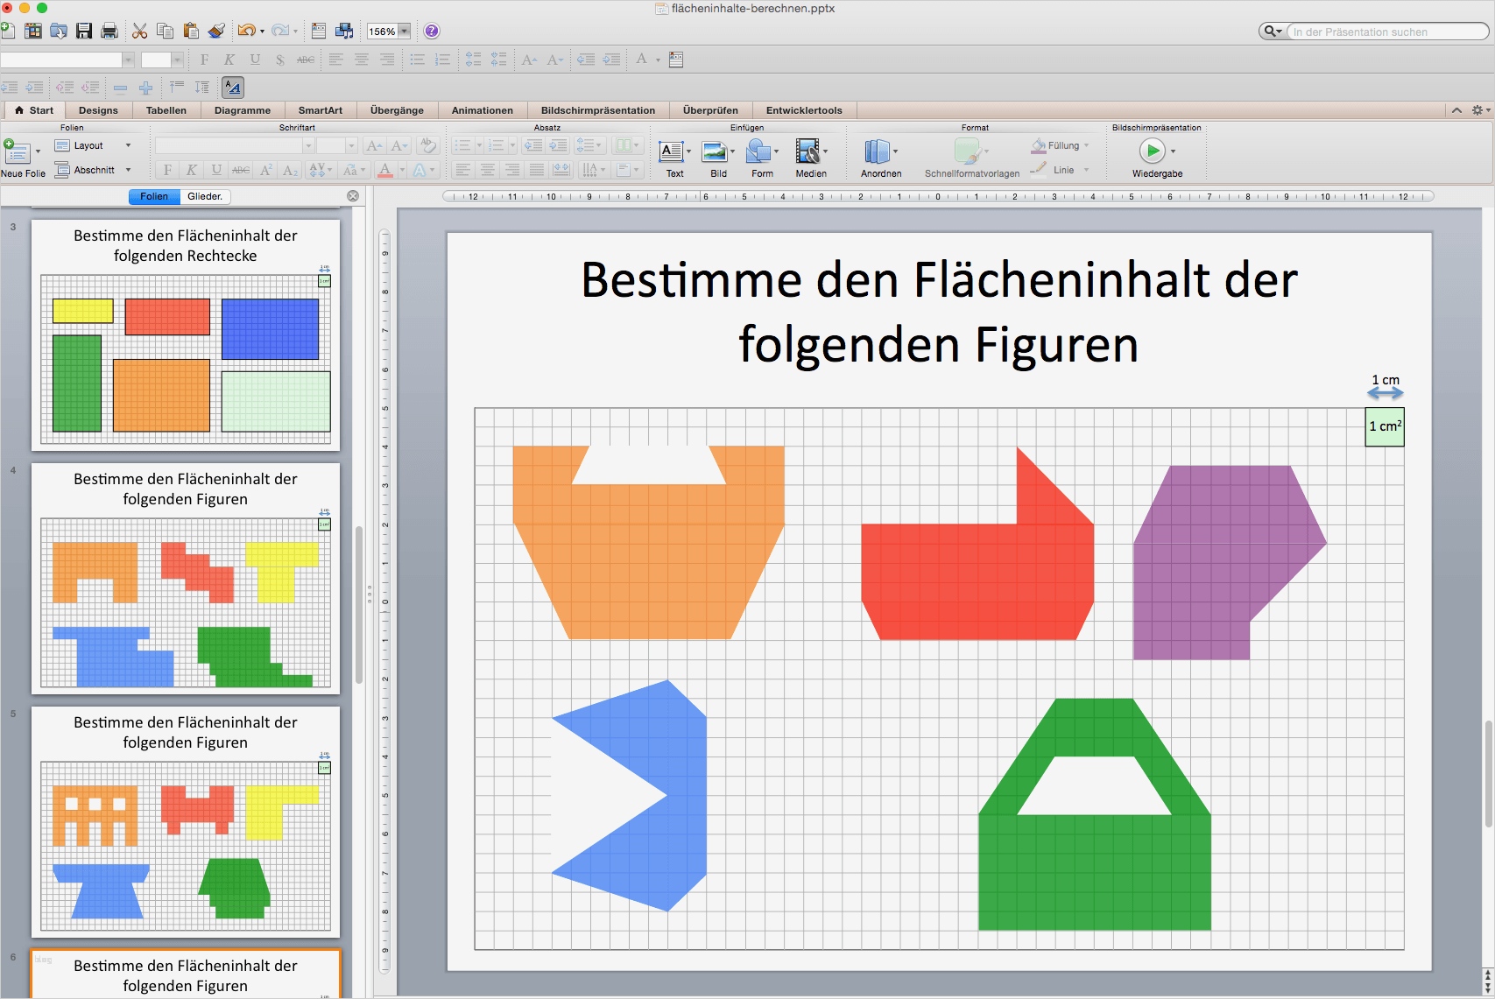Click the Save floppy disk icon
The width and height of the screenshot is (1495, 999).
(x=84, y=32)
